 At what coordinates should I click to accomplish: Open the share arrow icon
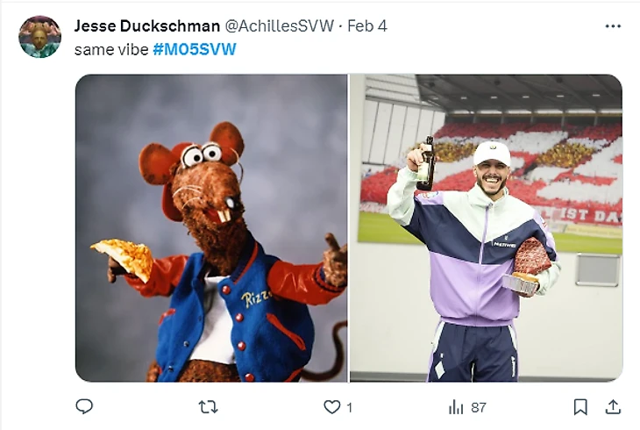click(614, 406)
